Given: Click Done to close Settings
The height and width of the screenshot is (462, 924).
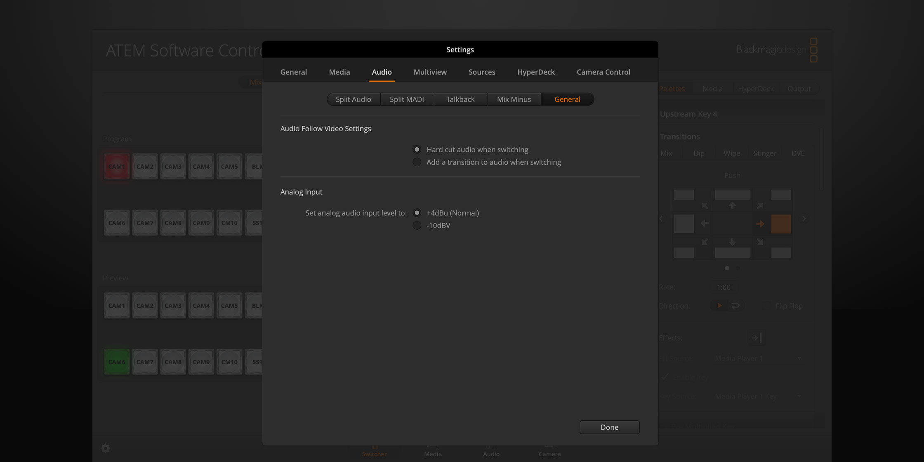Looking at the screenshot, I should point(609,427).
